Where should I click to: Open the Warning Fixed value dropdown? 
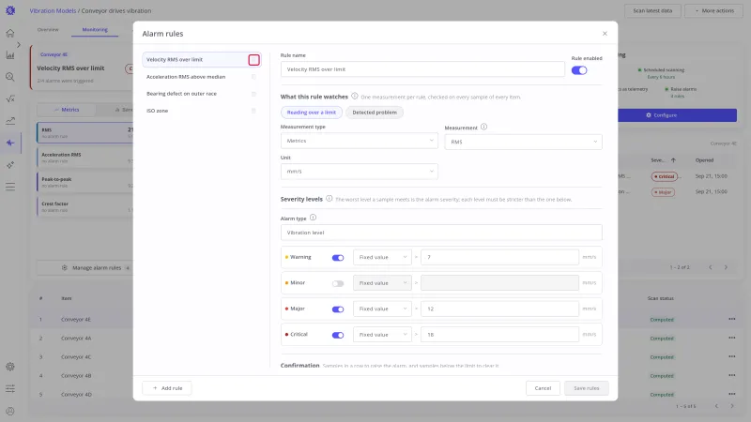(x=382, y=257)
